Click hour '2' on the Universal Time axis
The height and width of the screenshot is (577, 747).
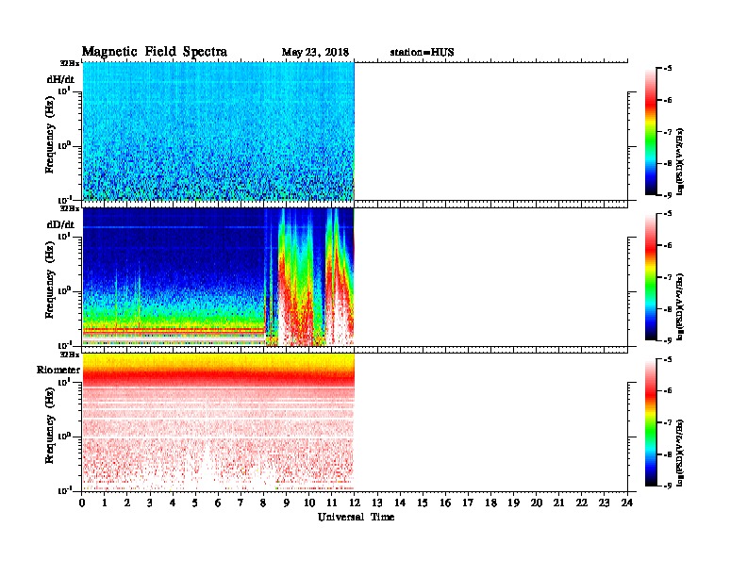pos(127,503)
